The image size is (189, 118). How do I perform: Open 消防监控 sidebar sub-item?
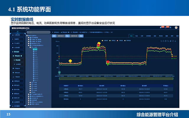coord(18,73)
